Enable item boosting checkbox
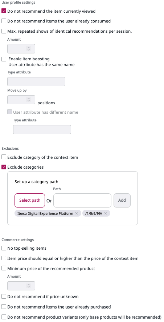The width and height of the screenshot is (164, 322). pyautogui.click(x=4, y=59)
